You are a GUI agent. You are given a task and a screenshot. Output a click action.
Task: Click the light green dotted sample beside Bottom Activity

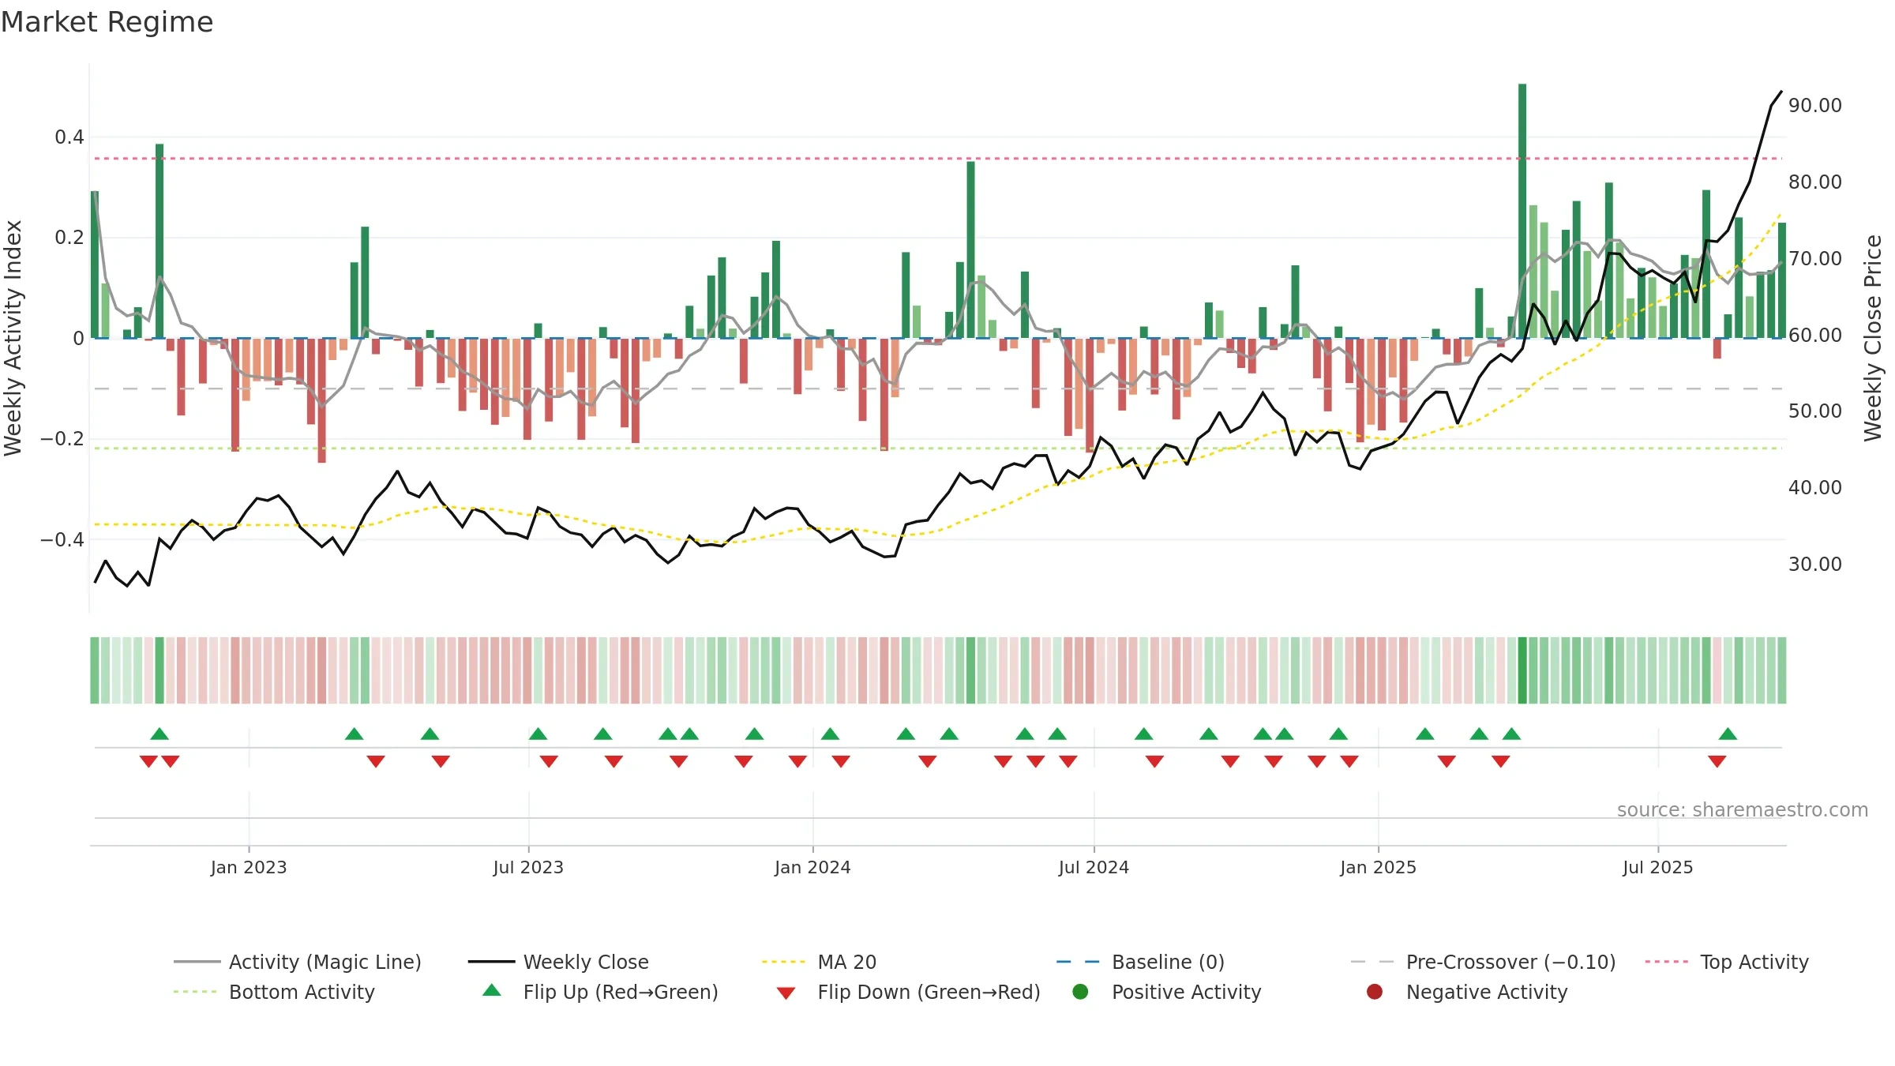[196, 992]
